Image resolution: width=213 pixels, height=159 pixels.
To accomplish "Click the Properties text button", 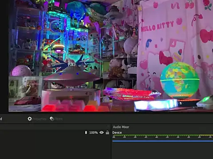I will pyautogui.click(x=39, y=119).
